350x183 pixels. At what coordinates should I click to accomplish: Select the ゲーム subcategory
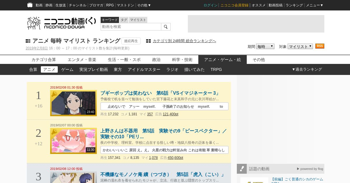(x=67, y=69)
